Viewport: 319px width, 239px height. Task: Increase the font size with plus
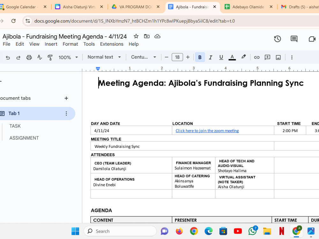coord(188,57)
